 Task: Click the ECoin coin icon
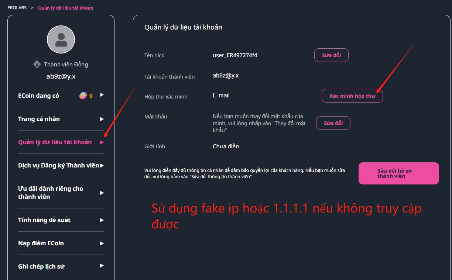coord(83,96)
